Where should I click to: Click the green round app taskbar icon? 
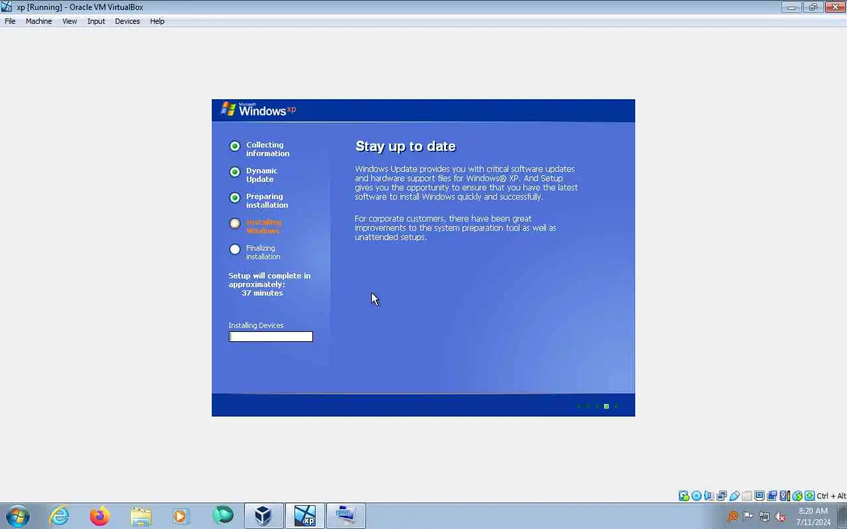(x=223, y=515)
